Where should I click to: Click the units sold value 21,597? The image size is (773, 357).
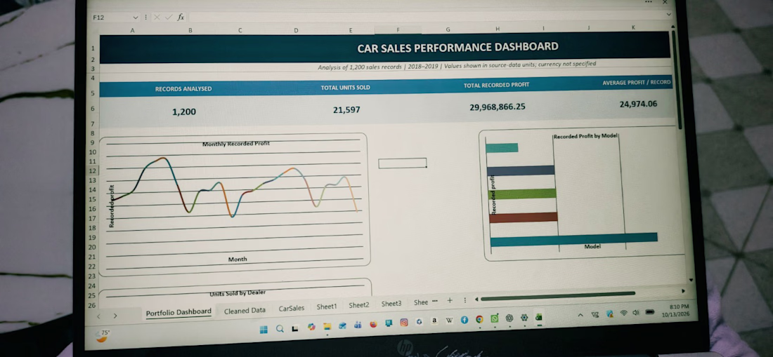[346, 110]
